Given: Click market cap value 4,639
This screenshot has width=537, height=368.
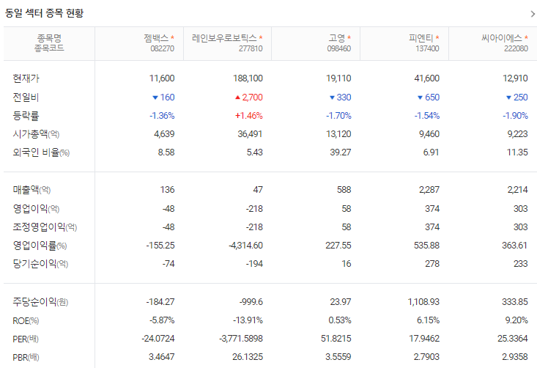Looking at the screenshot, I should tap(164, 134).
